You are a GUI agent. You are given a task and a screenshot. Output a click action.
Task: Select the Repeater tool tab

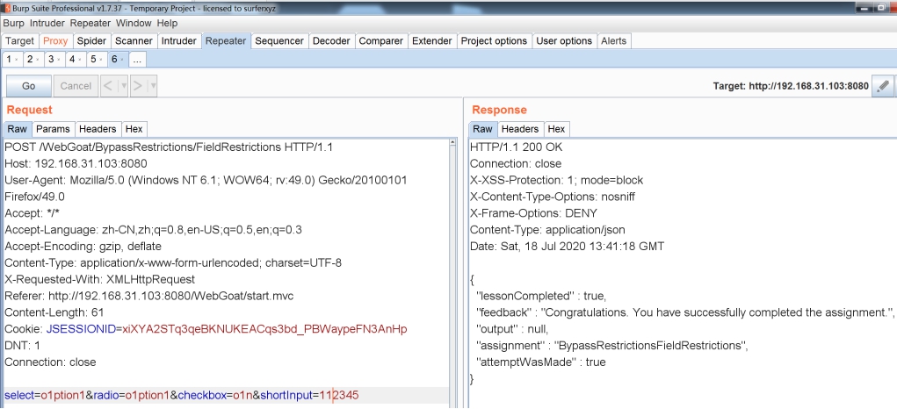click(226, 41)
